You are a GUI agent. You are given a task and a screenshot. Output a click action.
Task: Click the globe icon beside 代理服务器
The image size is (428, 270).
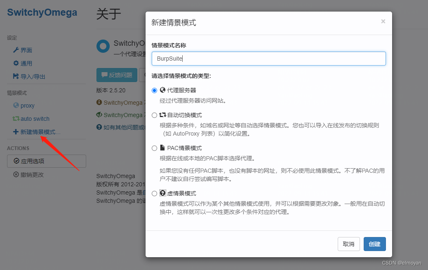click(x=163, y=90)
